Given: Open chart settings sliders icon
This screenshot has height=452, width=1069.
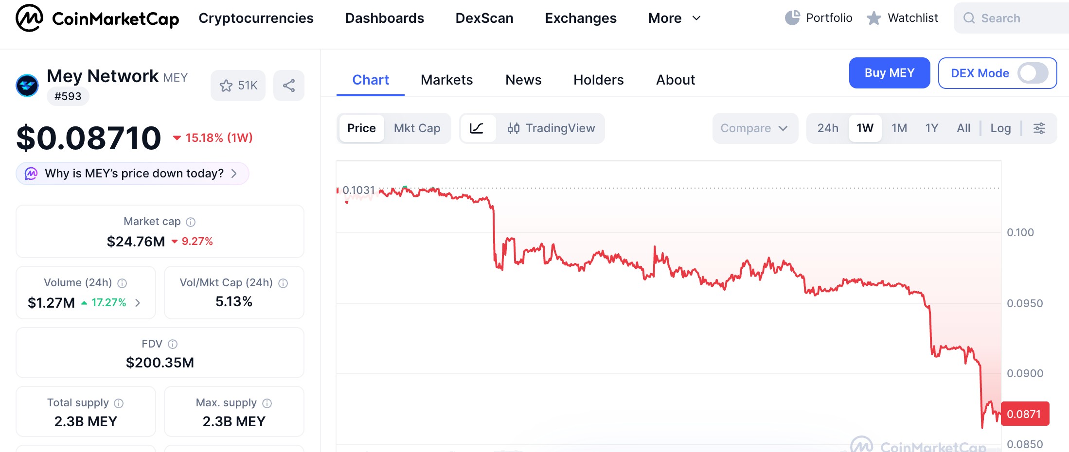Looking at the screenshot, I should [1039, 128].
